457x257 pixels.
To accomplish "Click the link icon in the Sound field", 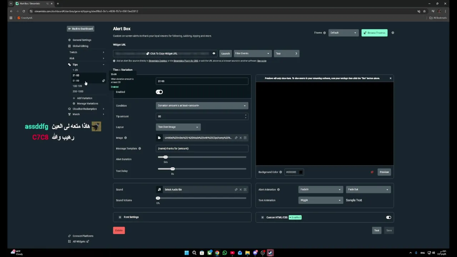I will 236,190.
